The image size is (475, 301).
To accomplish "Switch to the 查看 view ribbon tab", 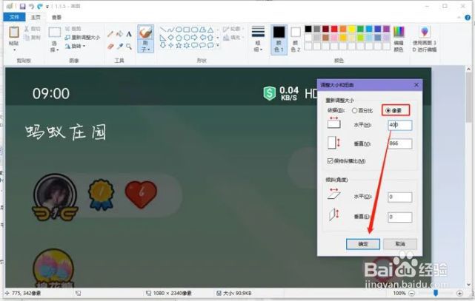I will pos(56,17).
